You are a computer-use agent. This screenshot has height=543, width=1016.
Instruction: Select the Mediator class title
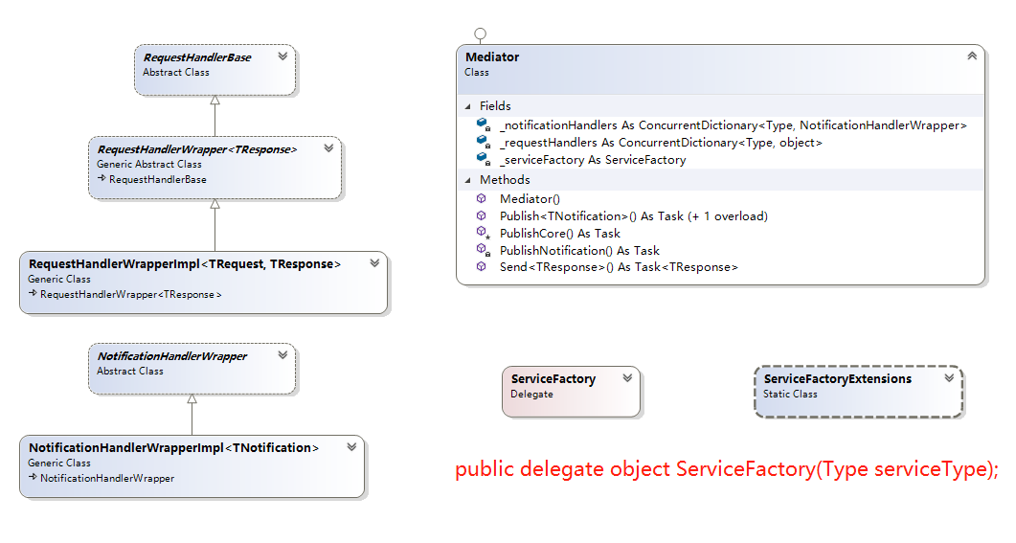point(492,57)
